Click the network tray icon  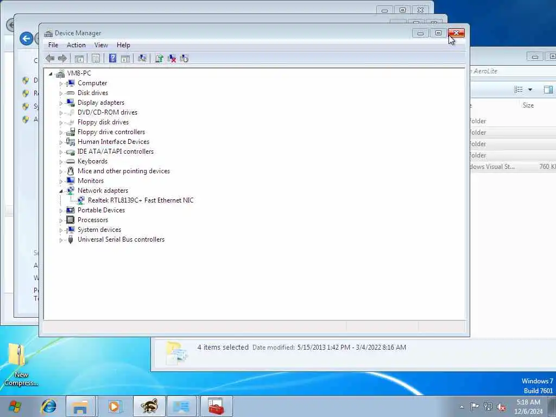point(488,406)
